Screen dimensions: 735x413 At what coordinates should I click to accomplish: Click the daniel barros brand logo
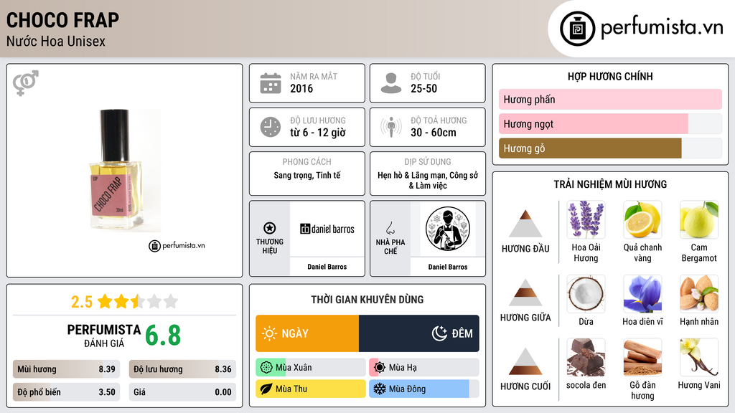327,229
